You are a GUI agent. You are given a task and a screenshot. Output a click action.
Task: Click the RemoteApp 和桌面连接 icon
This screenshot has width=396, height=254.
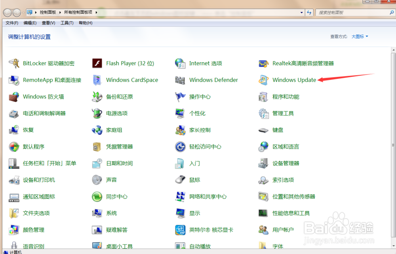pos(14,80)
